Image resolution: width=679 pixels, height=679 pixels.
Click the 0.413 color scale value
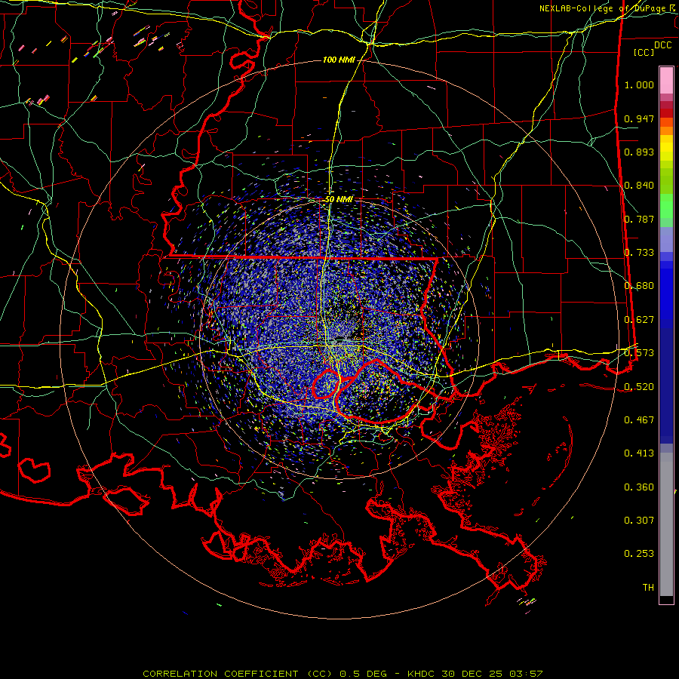[x=639, y=453]
